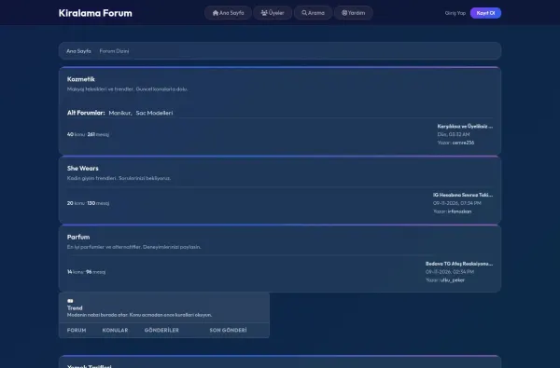Viewport: 560px width, 368px height.
Task: Click the home icon in Ana Sayfa
Action: [x=216, y=13]
